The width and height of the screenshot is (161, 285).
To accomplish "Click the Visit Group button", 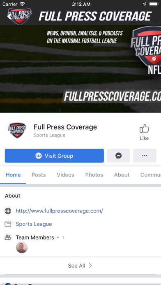I will point(54,156).
